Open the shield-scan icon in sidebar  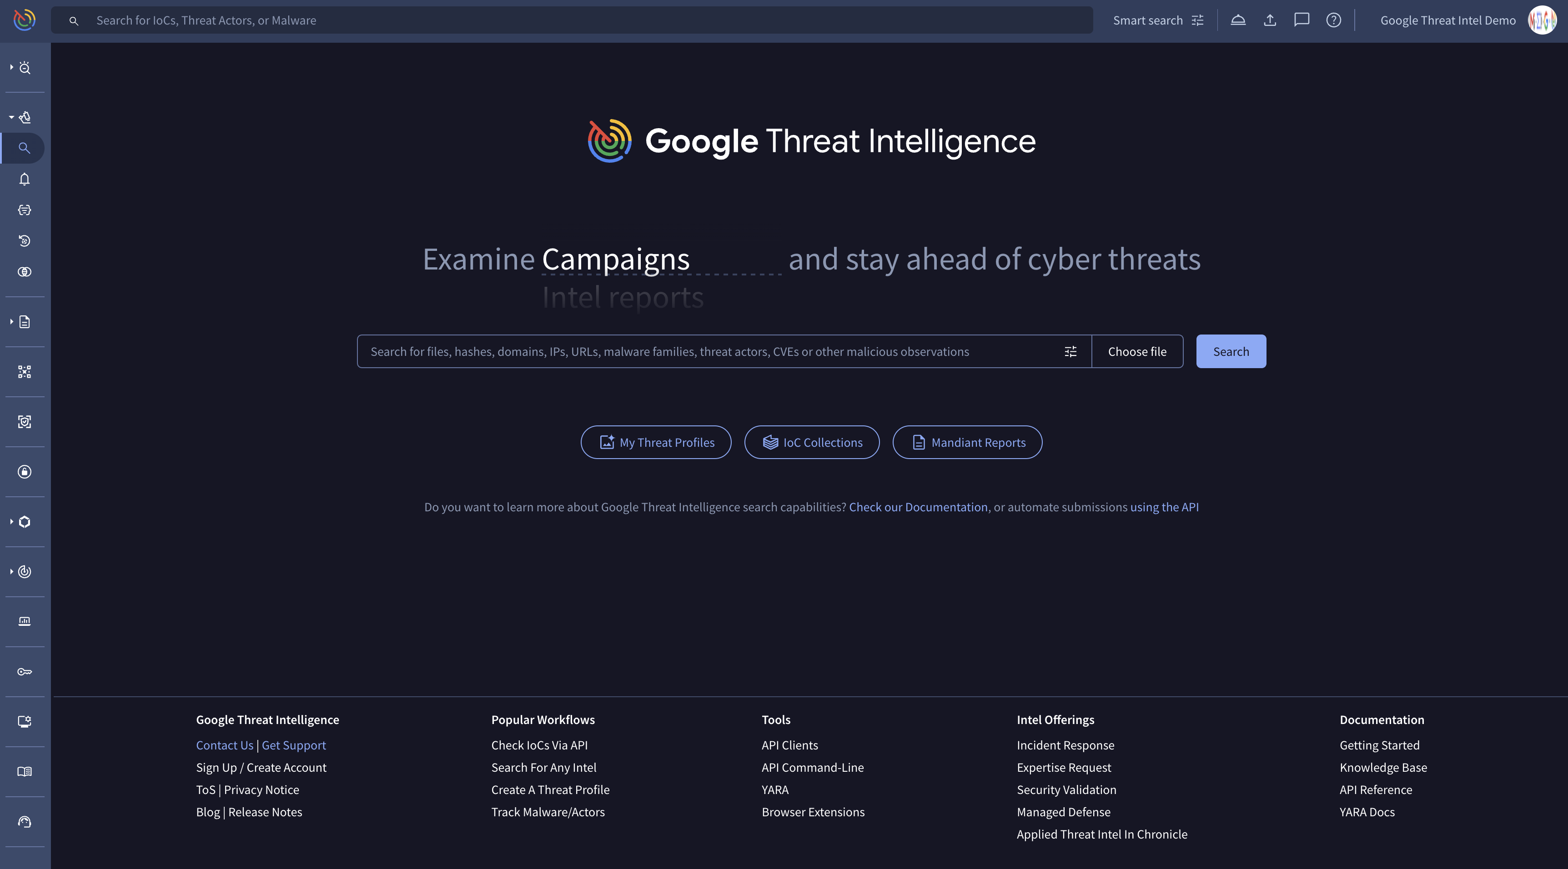25,422
